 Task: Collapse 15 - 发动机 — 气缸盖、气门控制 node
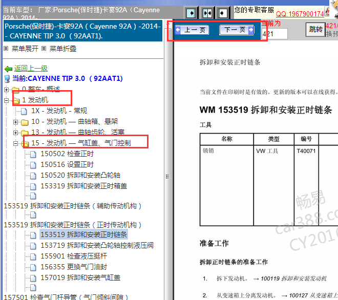click(15, 143)
